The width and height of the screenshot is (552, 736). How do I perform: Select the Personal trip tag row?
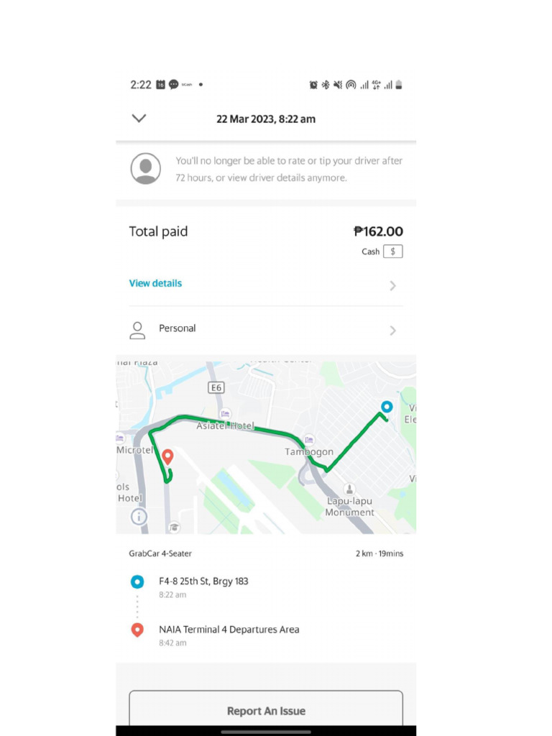[x=266, y=329]
